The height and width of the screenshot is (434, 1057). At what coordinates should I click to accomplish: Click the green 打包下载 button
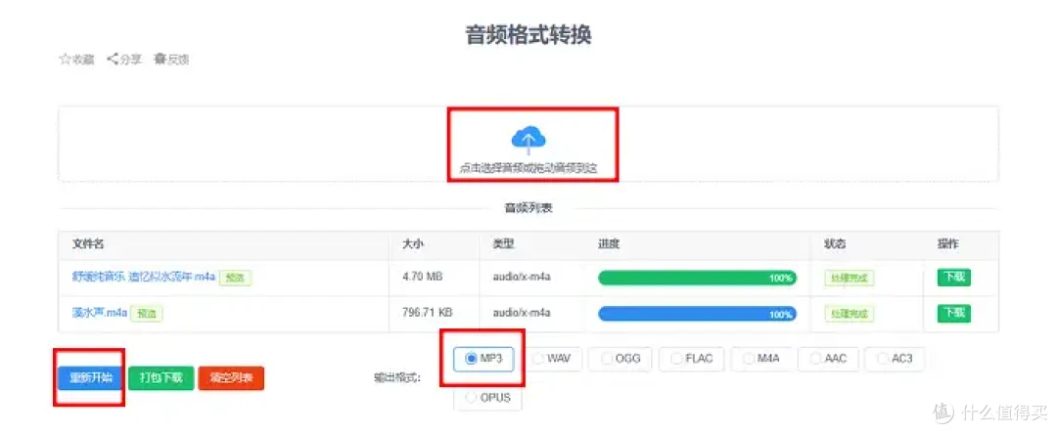coord(161,378)
